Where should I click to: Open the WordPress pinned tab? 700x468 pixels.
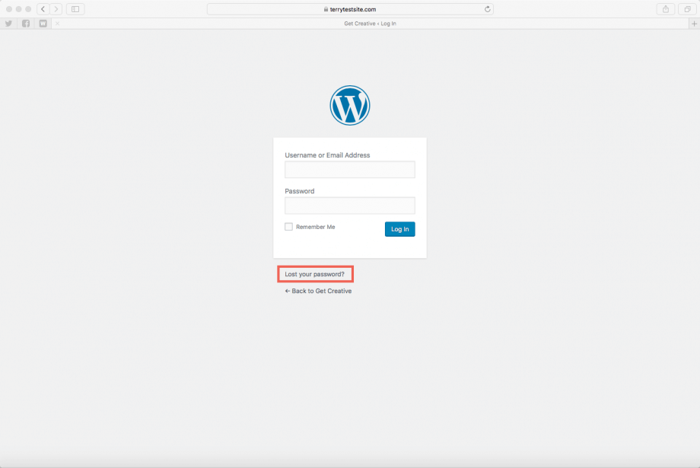click(43, 24)
